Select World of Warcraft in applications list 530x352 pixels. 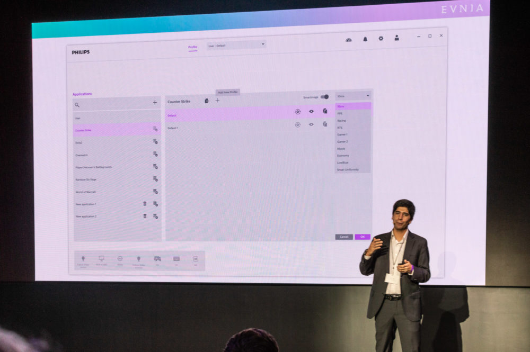pos(117,192)
